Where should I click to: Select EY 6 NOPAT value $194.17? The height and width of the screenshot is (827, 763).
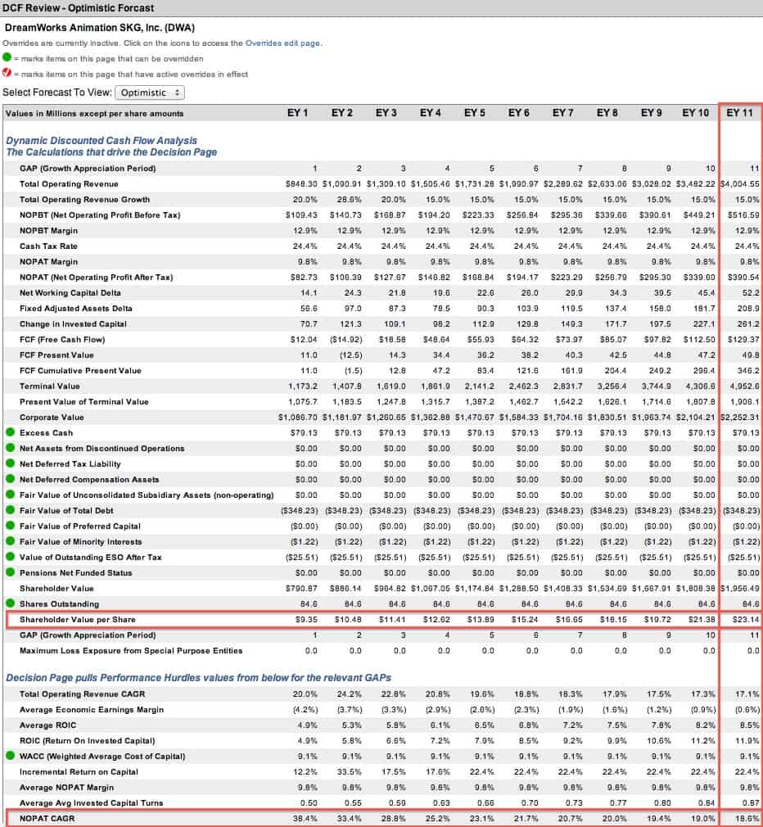point(522,278)
